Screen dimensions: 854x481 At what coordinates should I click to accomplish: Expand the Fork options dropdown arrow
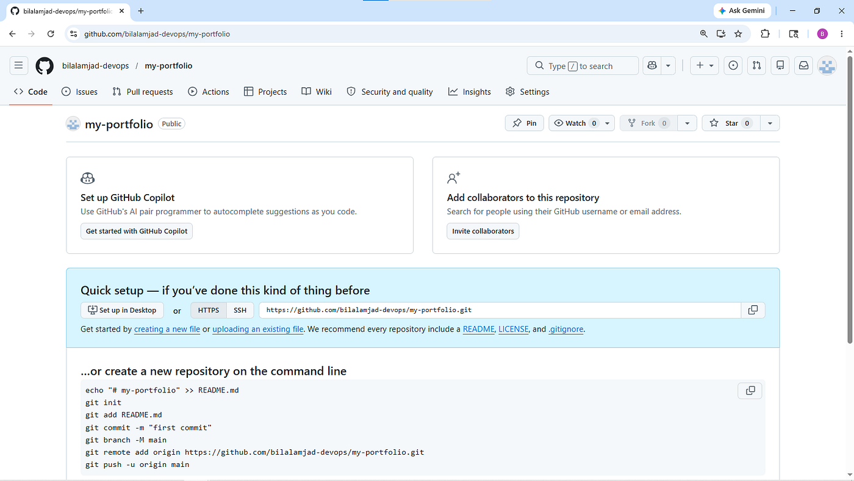coord(687,123)
